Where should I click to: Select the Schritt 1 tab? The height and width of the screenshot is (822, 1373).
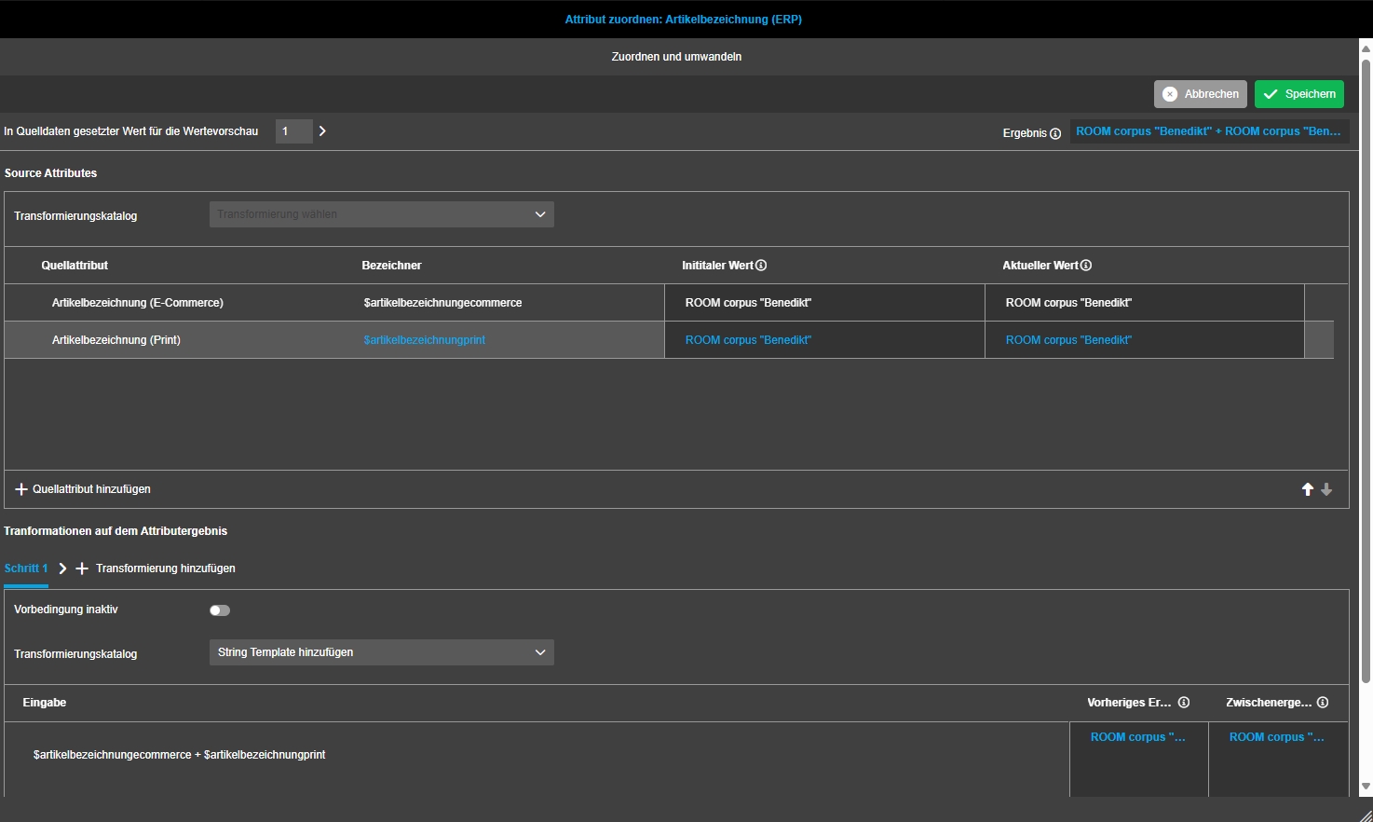(25, 569)
